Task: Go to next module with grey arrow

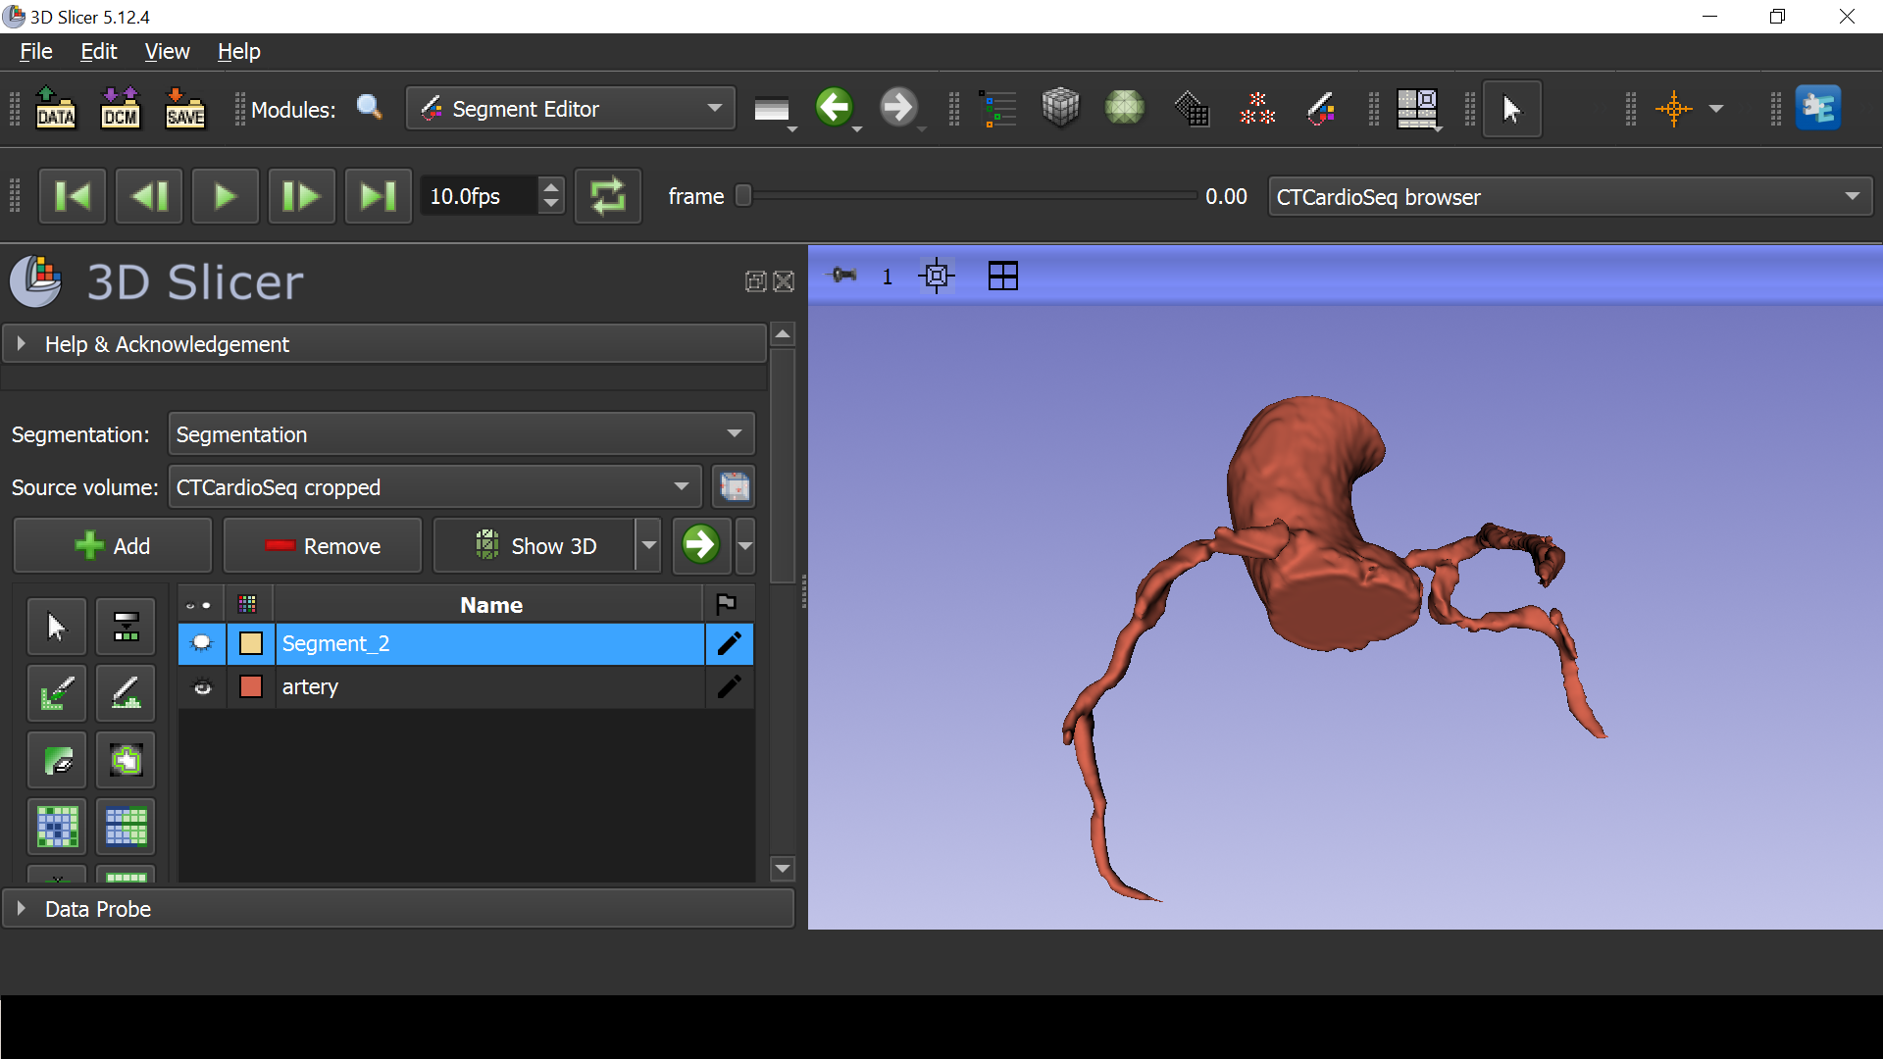Action: (x=897, y=107)
